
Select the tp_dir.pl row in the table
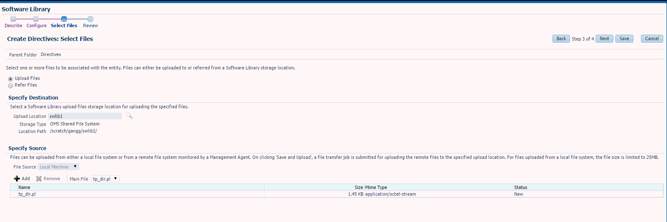pos(337,194)
